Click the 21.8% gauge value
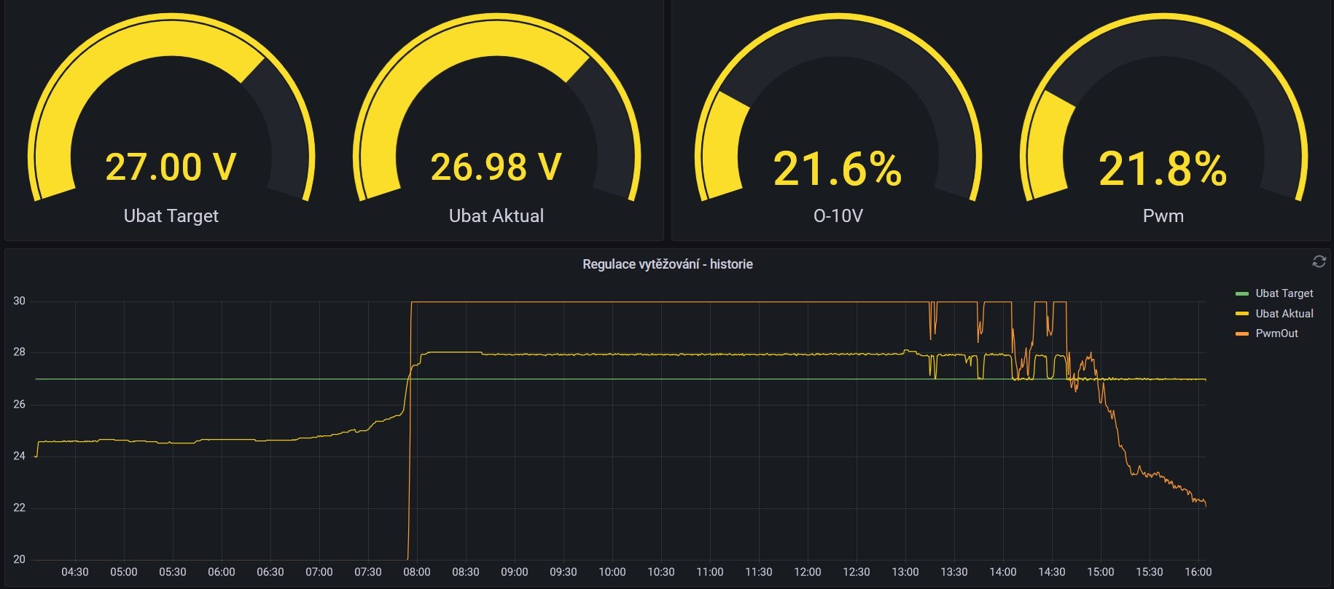The height and width of the screenshot is (589, 1334). pyautogui.click(x=1163, y=169)
